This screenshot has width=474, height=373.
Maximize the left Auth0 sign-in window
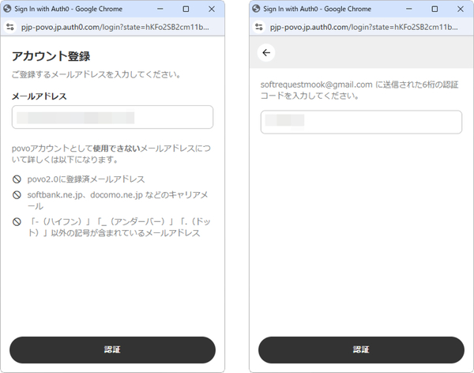(186, 9)
